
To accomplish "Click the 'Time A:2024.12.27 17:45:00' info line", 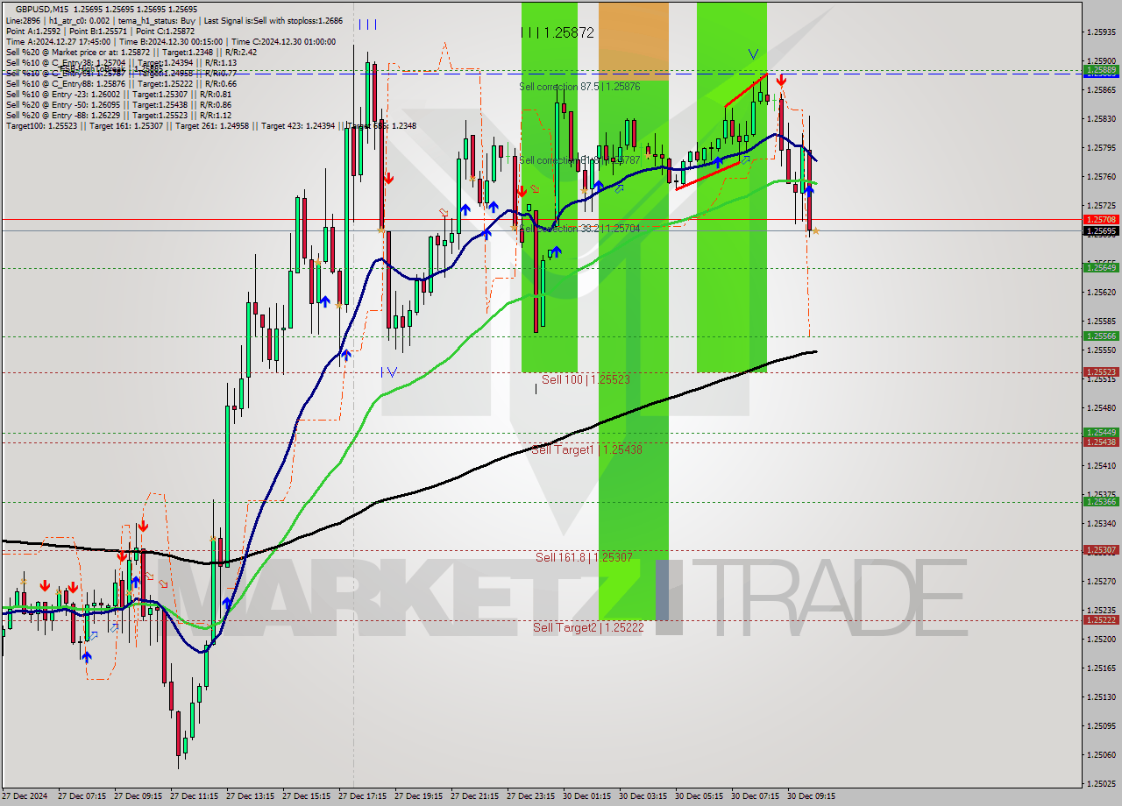I will (170, 41).
